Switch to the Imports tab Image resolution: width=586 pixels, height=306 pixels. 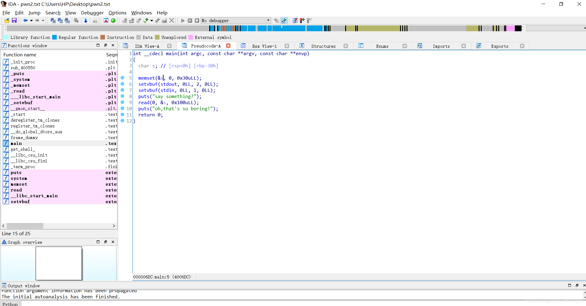tap(441, 46)
